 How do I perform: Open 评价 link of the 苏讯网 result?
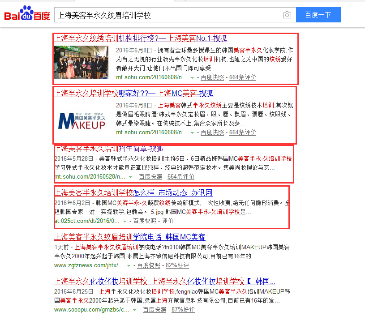(x=167, y=221)
